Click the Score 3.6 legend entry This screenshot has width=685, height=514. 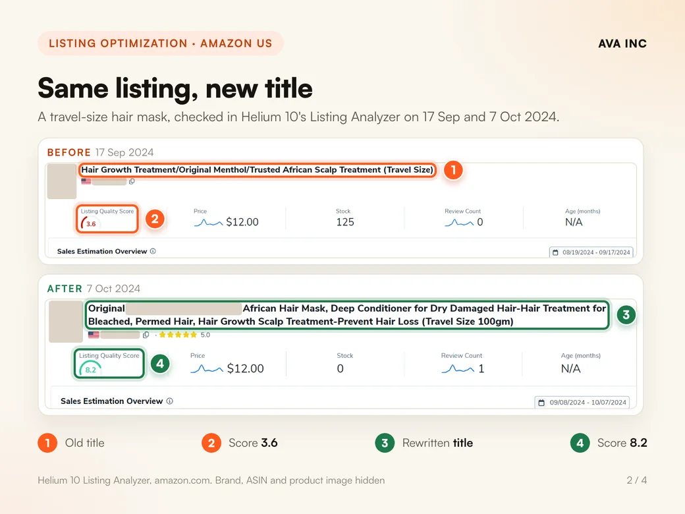tap(239, 443)
